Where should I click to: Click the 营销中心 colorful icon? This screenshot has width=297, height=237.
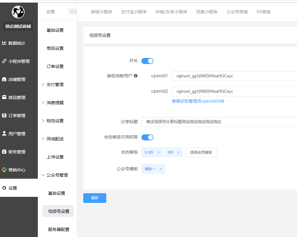[x=4, y=170]
